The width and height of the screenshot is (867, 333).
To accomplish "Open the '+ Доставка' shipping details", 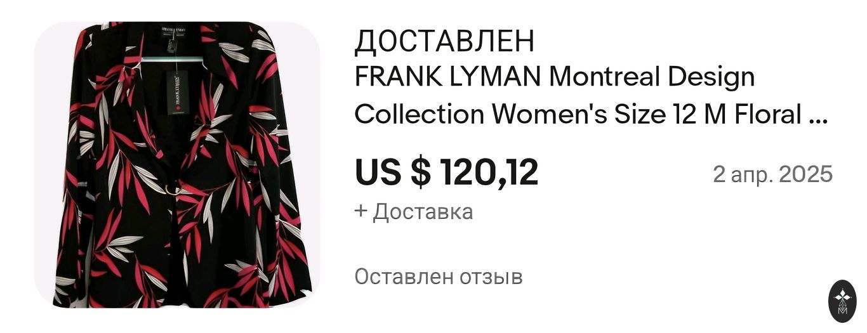I will (x=414, y=211).
